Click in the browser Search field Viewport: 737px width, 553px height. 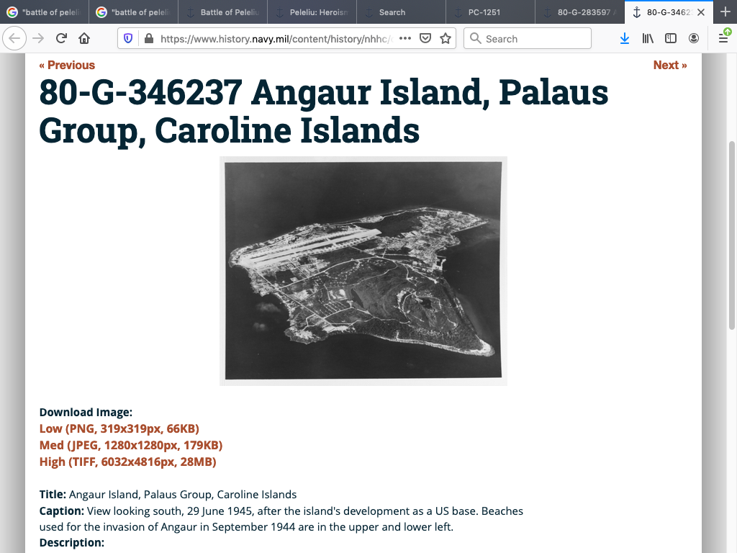coord(533,39)
